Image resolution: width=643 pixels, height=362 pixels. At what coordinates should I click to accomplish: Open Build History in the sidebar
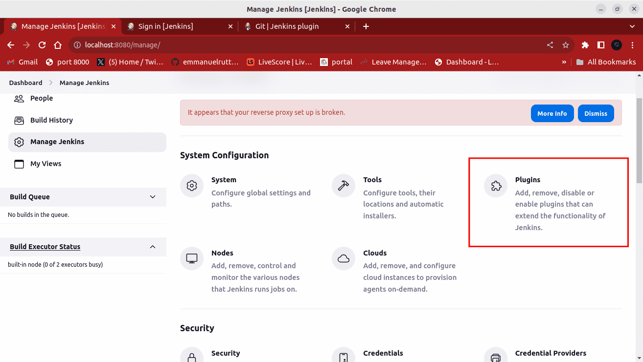pyautogui.click(x=51, y=120)
